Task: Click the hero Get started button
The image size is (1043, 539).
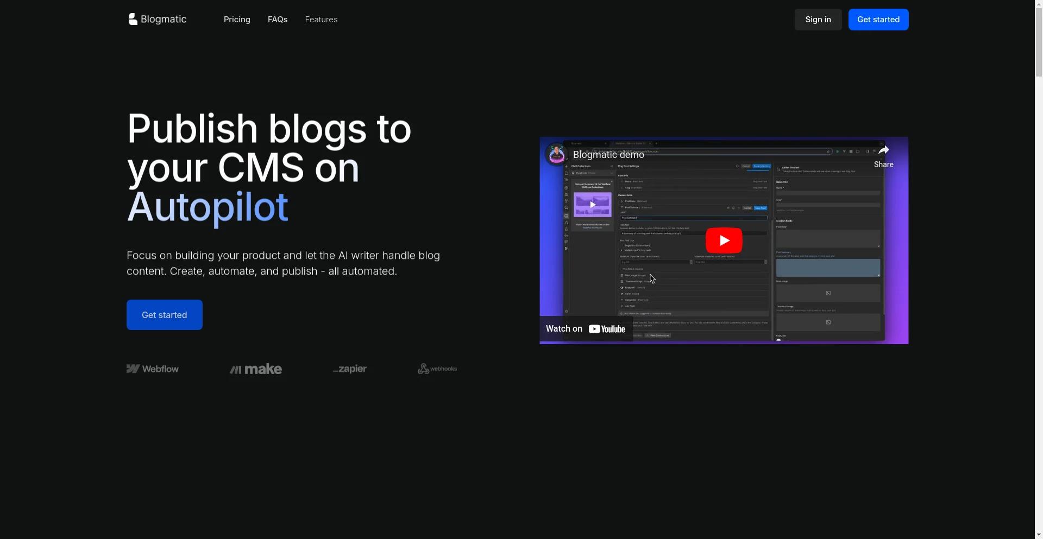Action: pos(165,315)
